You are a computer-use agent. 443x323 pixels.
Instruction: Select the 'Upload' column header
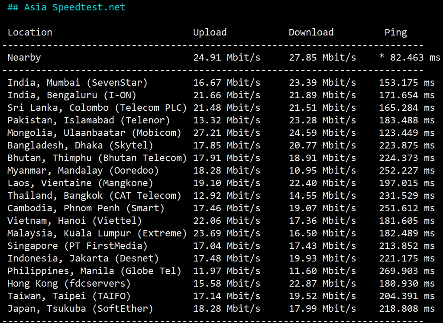[x=210, y=32]
